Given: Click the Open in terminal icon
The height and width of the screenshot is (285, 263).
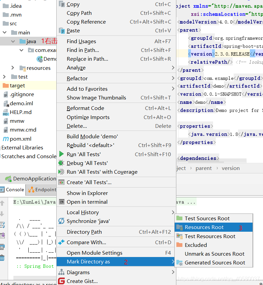Looking at the screenshot, I should pos(62,202).
